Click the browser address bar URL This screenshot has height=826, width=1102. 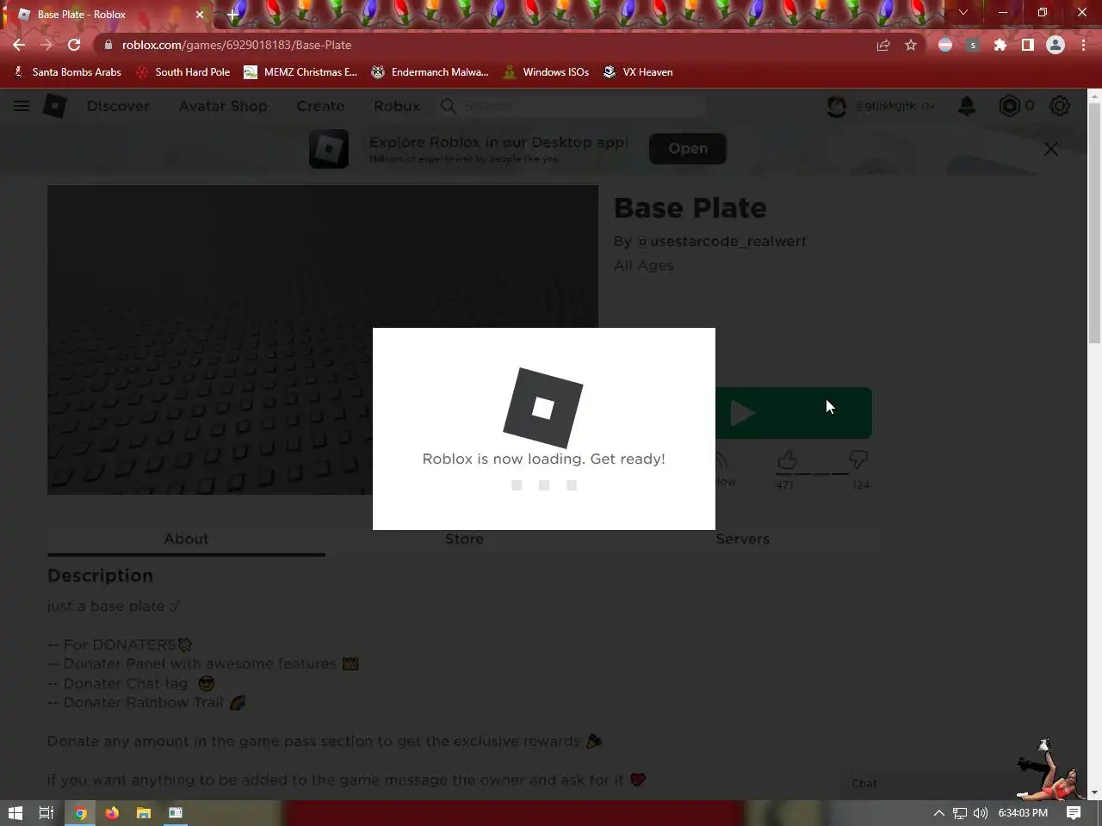237,45
